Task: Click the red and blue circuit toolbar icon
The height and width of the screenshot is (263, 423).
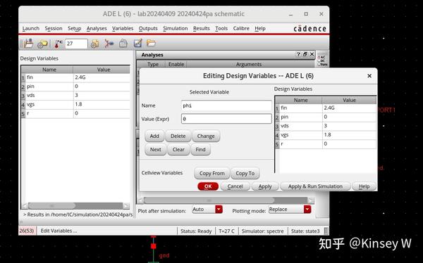Action: pos(109,44)
